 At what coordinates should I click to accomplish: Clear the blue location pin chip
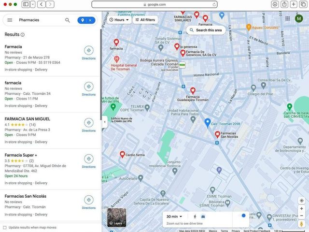(x=90, y=20)
